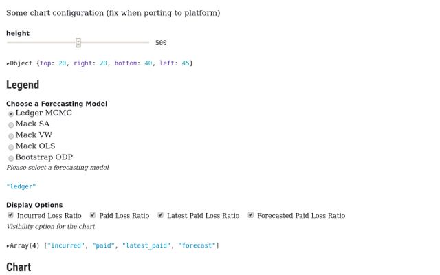Click the height slider handle
The width and height of the screenshot is (440, 275).
78,43
